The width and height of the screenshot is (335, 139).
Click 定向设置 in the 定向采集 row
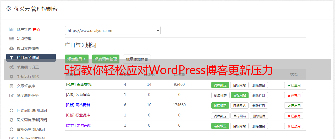tap(220, 126)
